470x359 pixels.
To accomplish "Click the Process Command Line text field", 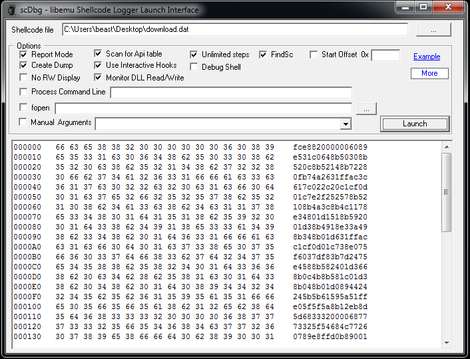I will point(231,92).
